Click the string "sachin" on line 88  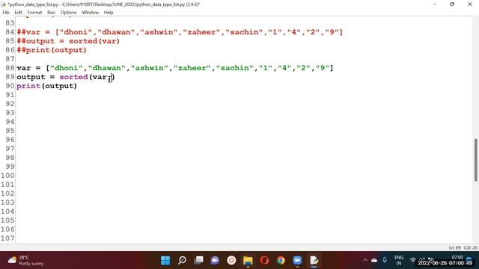click(x=235, y=68)
